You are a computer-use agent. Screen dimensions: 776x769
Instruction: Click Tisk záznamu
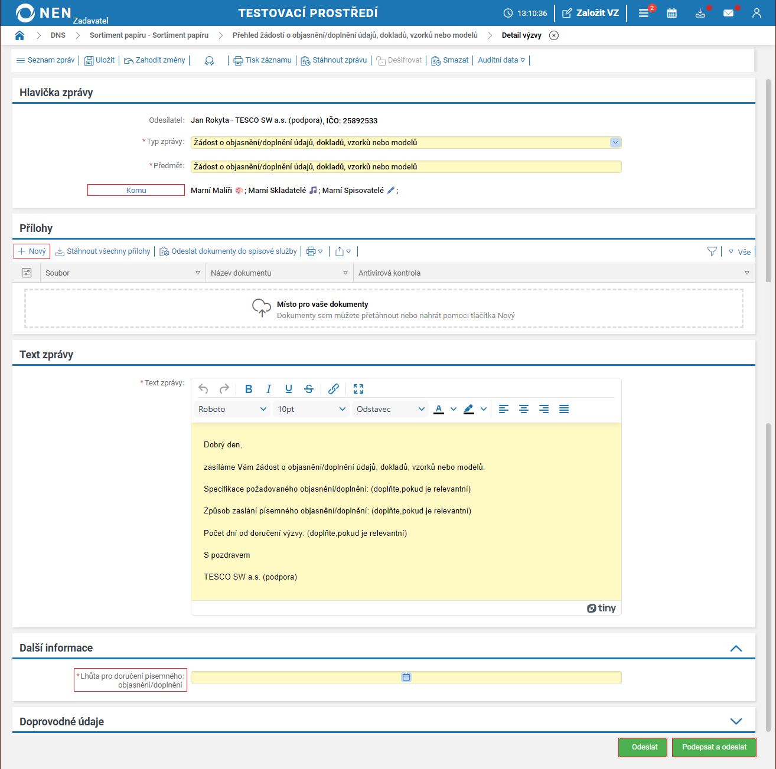point(262,60)
